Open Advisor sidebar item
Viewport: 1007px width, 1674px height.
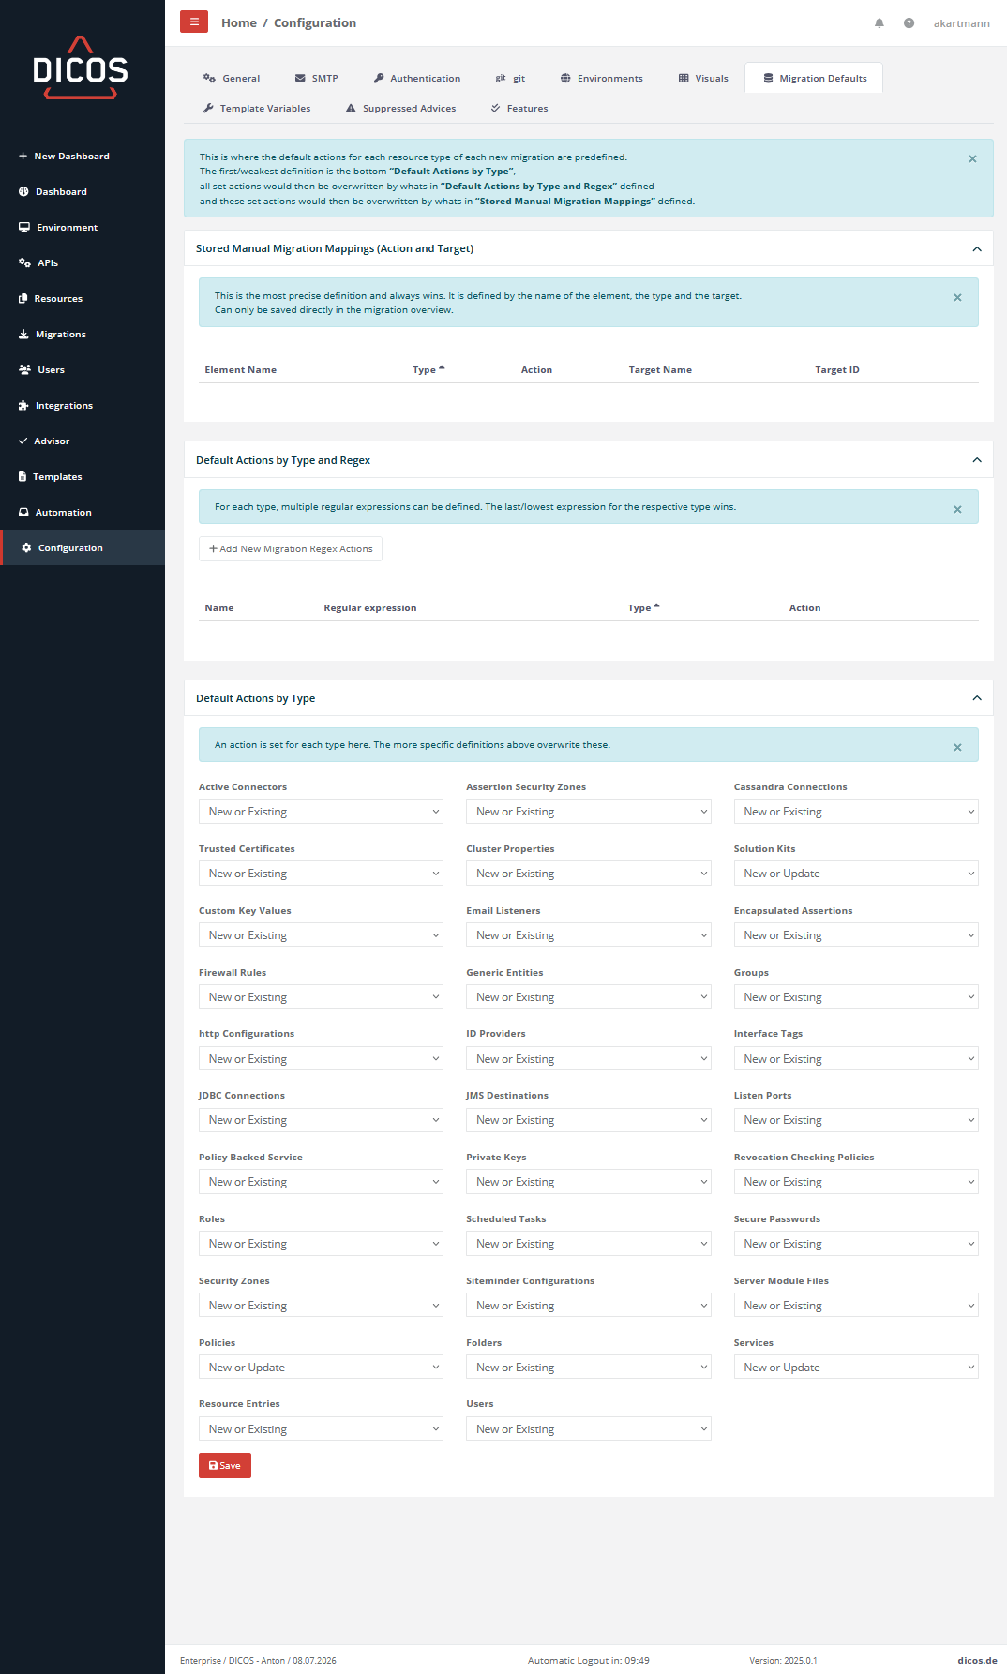pos(83,441)
